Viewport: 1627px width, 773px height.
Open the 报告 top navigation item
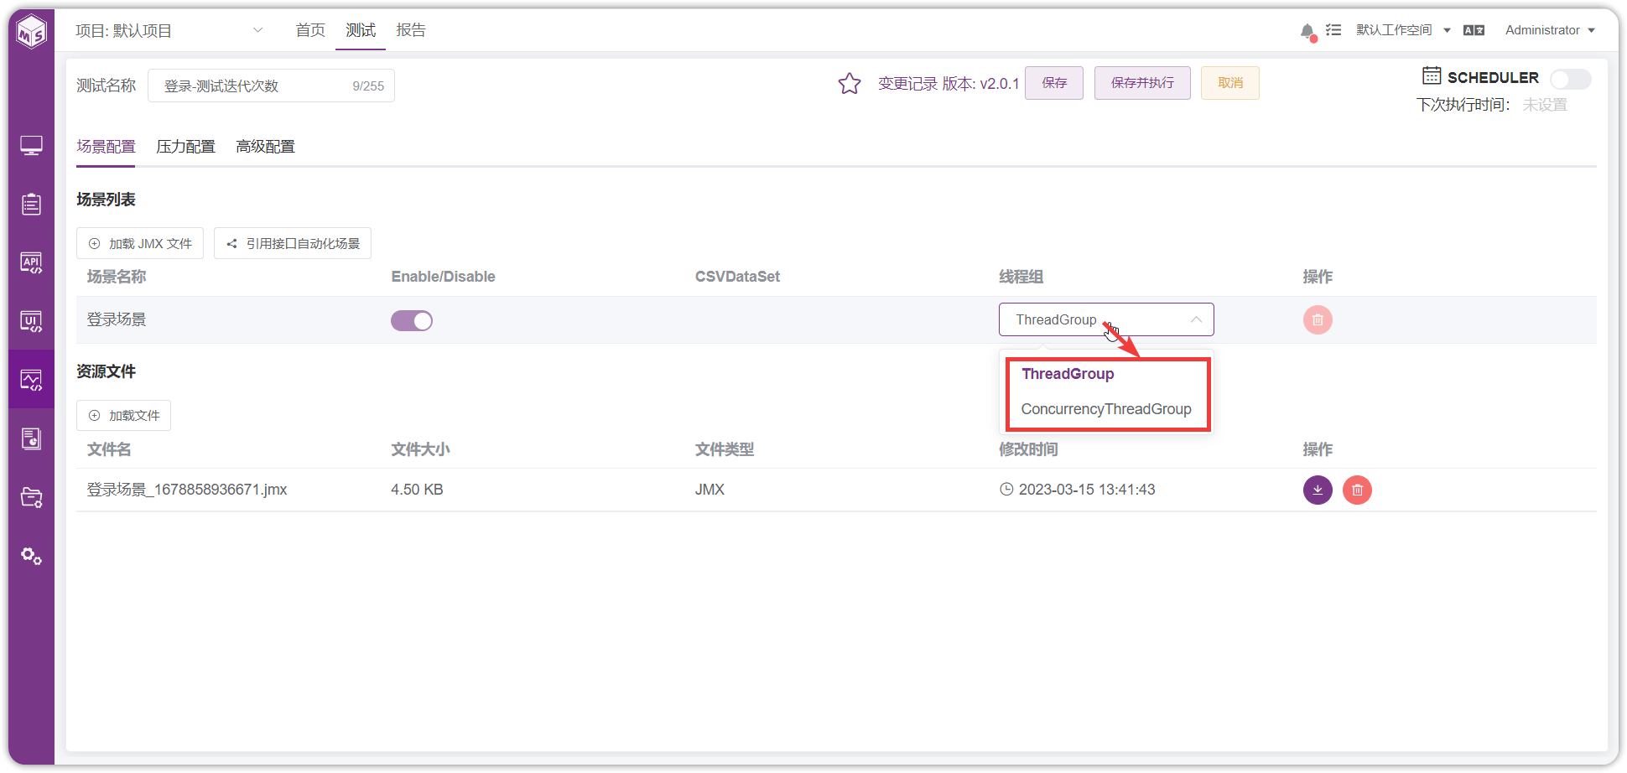point(411,30)
